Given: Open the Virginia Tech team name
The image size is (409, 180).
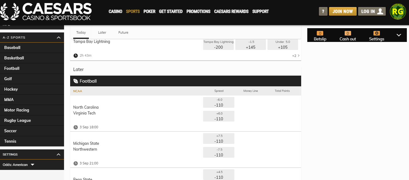Looking at the screenshot, I should point(84,113).
